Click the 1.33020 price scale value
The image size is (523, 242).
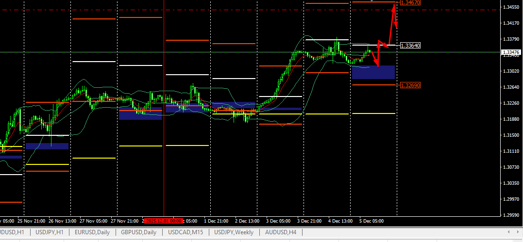coord(511,71)
